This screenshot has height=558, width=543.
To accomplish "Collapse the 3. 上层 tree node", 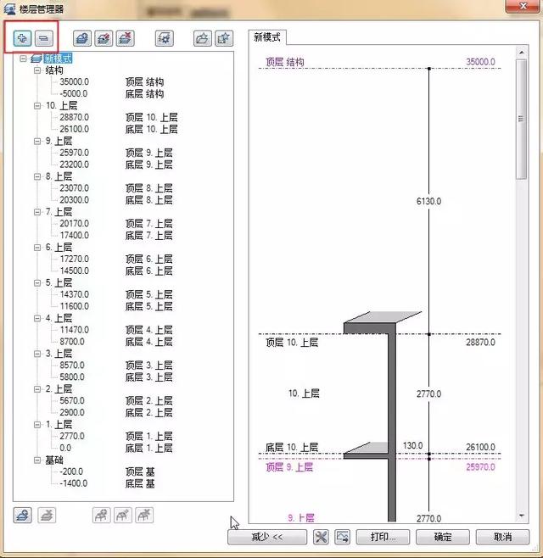I will coord(37,354).
